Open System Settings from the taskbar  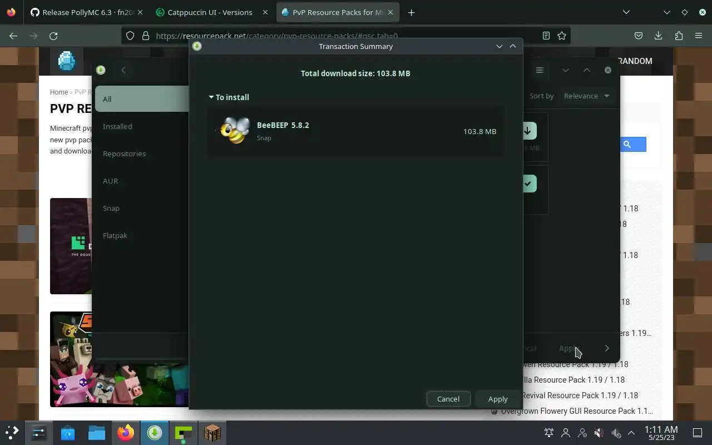[39, 432]
